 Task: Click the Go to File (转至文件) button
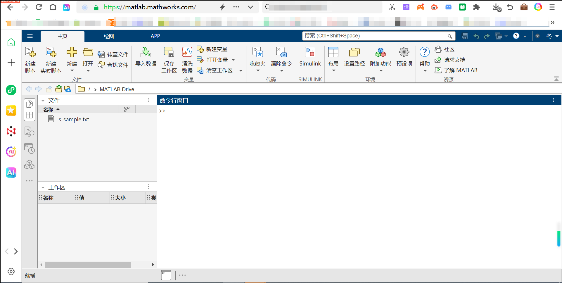[113, 54]
